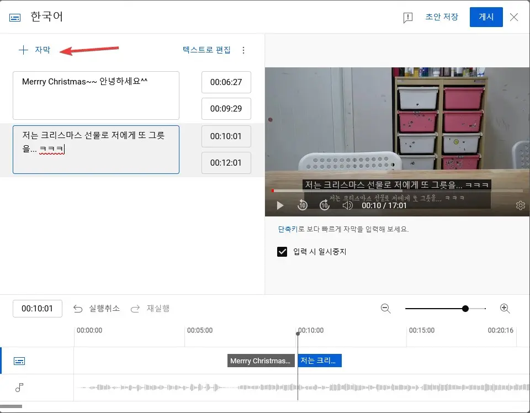Click the 초안 저장 draft save option

point(442,17)
